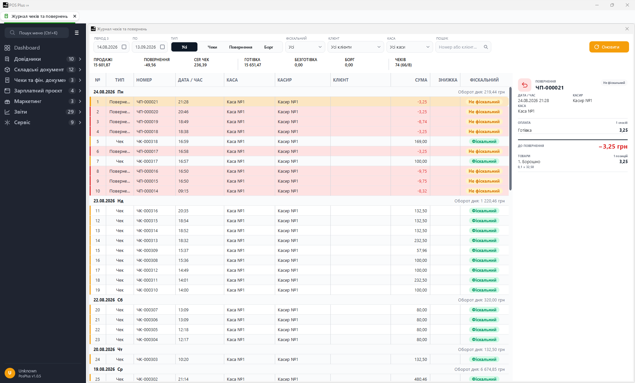Click the red return arrow icon in details panel
The width and height of the screenshot is (635, 383).
pos(525,85)
